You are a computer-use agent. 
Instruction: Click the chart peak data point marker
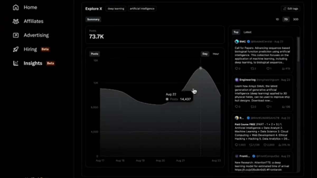[201, 68]
